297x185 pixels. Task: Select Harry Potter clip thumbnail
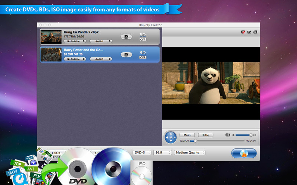[x=51, y=54]
